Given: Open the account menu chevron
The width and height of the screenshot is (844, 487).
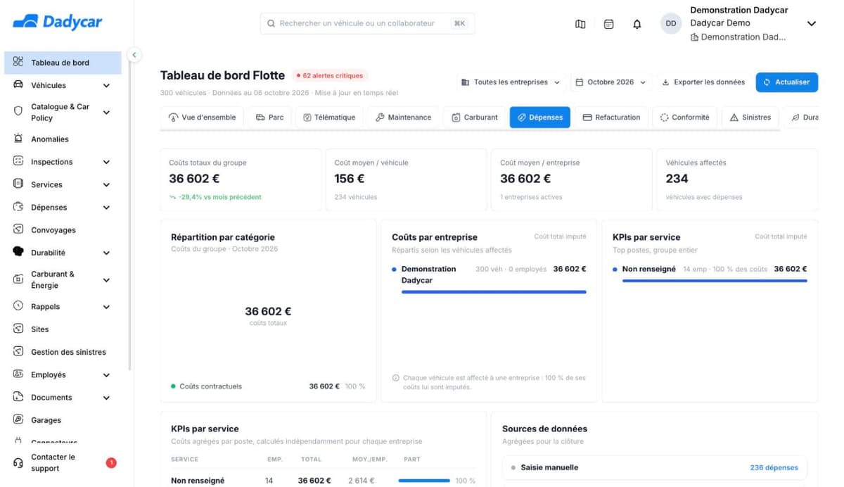Looking at the screenshot, I should pos(811,23).
